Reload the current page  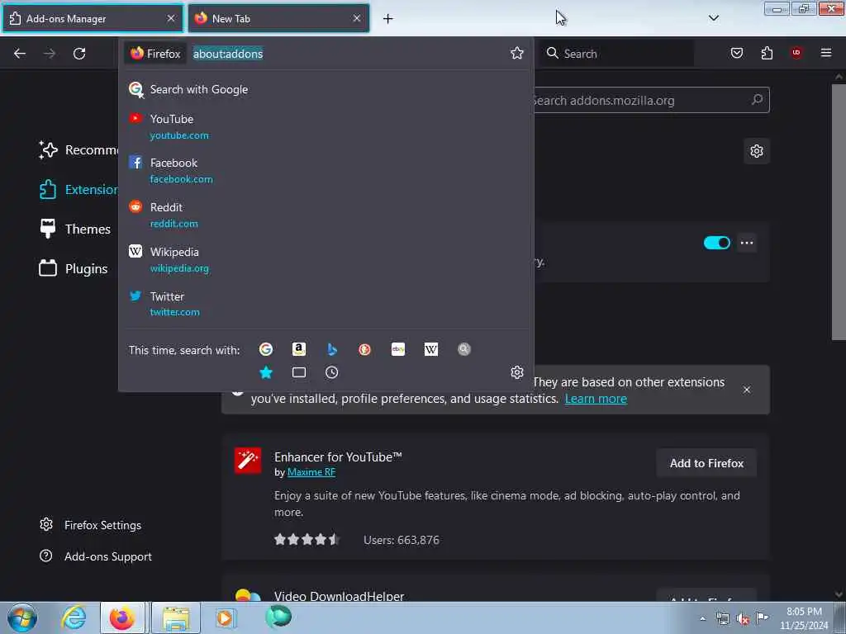point(79,54)
